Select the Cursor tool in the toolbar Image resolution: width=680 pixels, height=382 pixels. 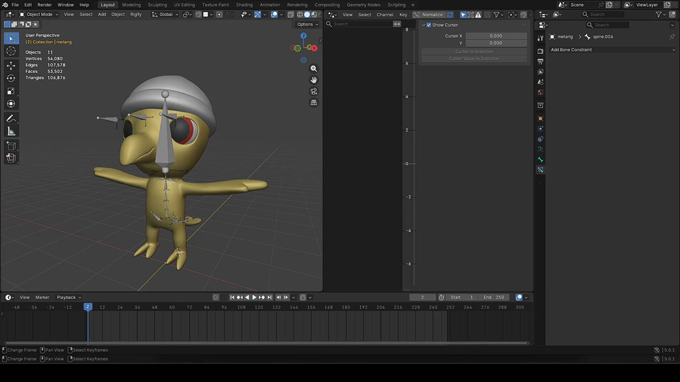pos(11,51)
